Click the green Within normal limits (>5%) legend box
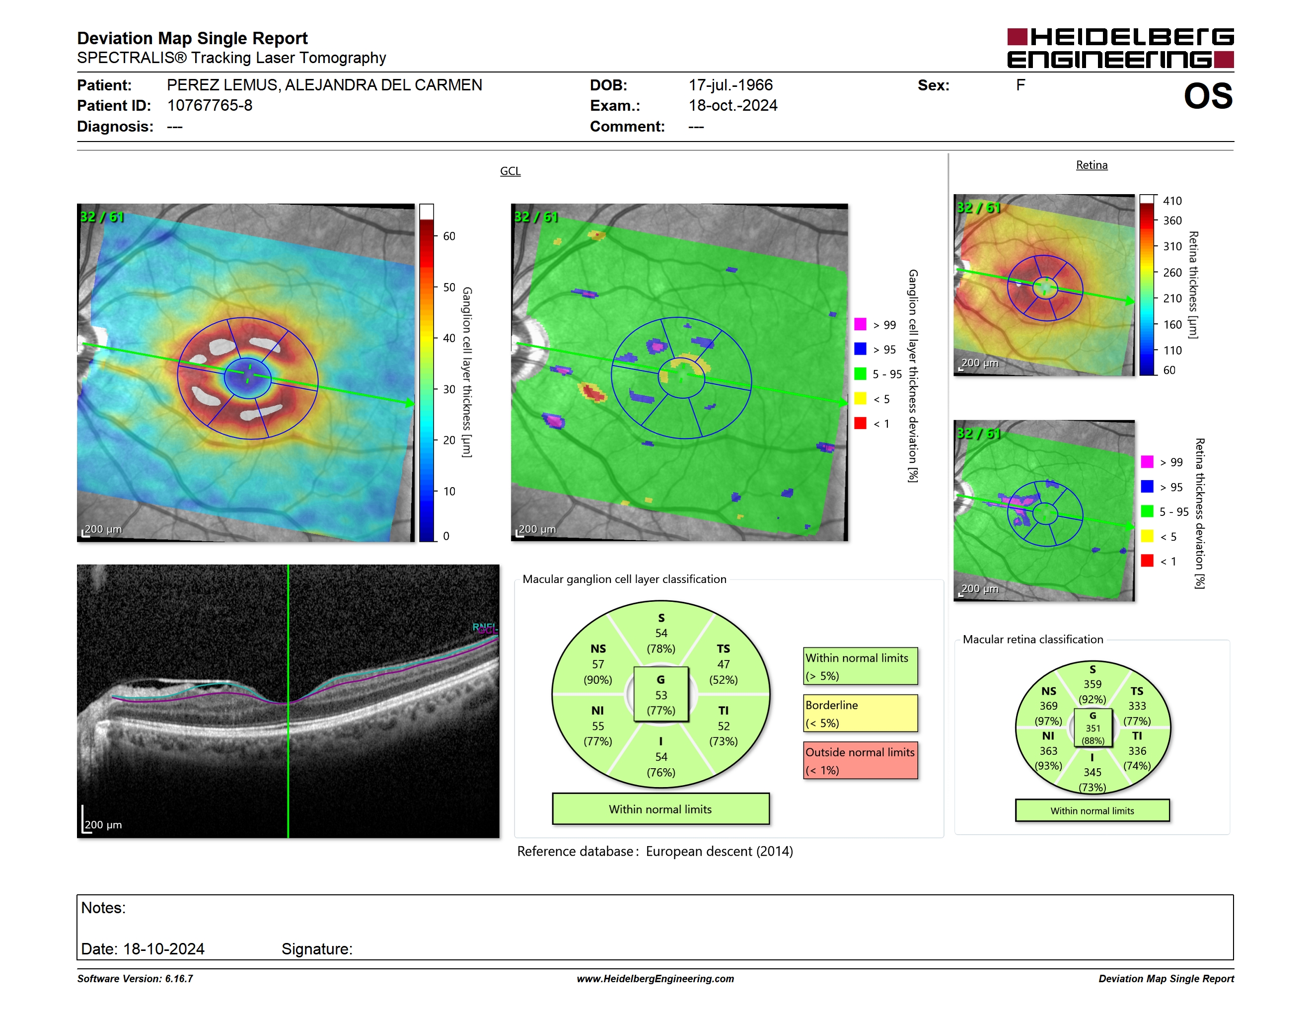The image size is (1311, 1013). point(861,666)
